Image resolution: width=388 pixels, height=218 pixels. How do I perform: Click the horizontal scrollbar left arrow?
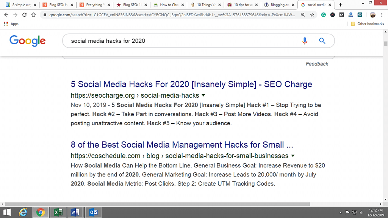coord(3,204)
